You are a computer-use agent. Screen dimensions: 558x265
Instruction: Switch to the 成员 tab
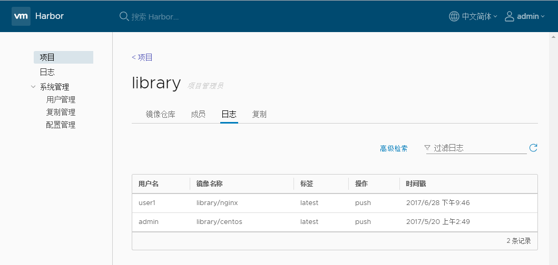click(198, 115)
